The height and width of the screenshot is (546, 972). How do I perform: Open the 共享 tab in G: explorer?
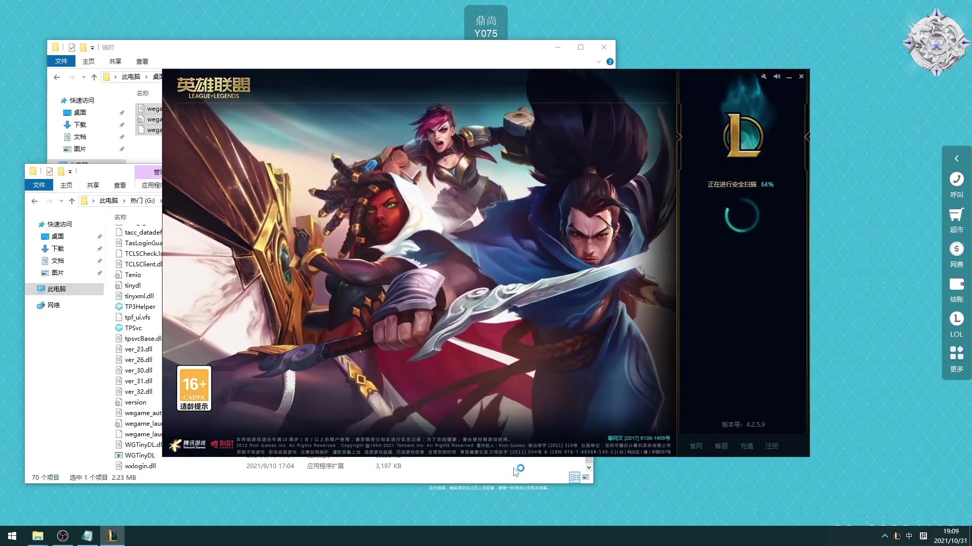point(93,186)
